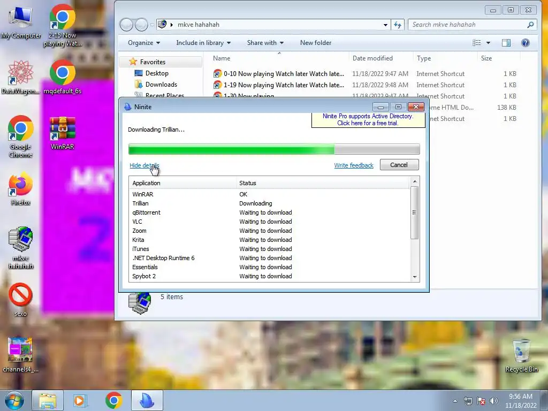Screen dimensions: 548x411
Task: Click Hide details link in Ninite
Action: coord(144,165)
